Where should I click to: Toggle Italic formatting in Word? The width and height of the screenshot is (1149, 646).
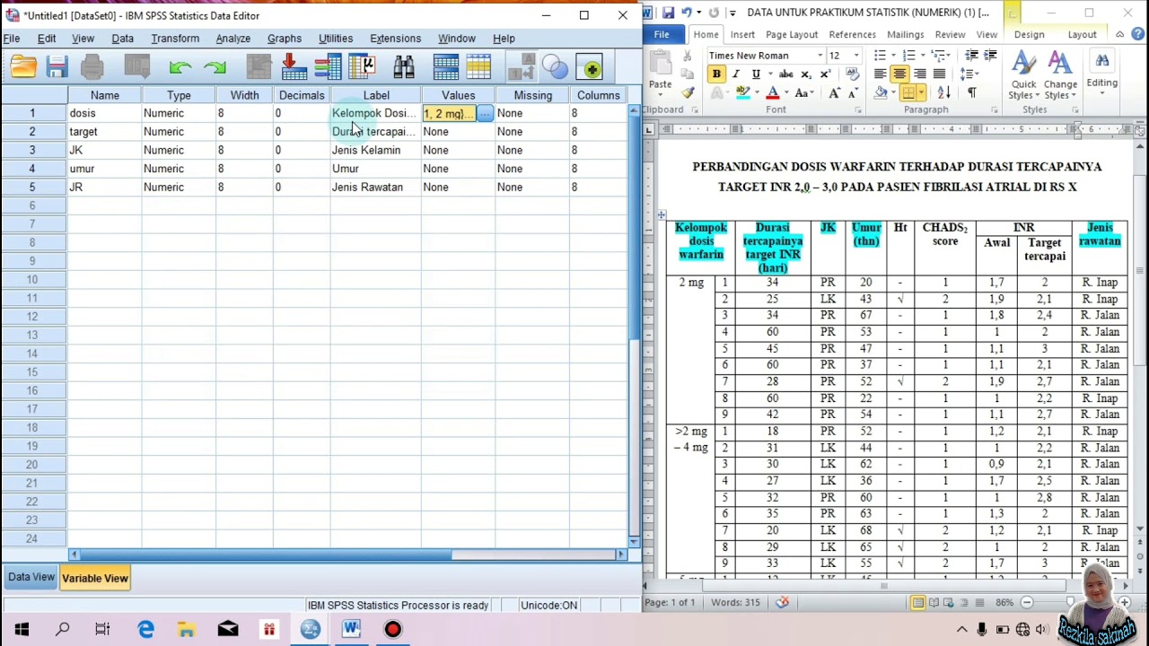(x=735, y=74)
